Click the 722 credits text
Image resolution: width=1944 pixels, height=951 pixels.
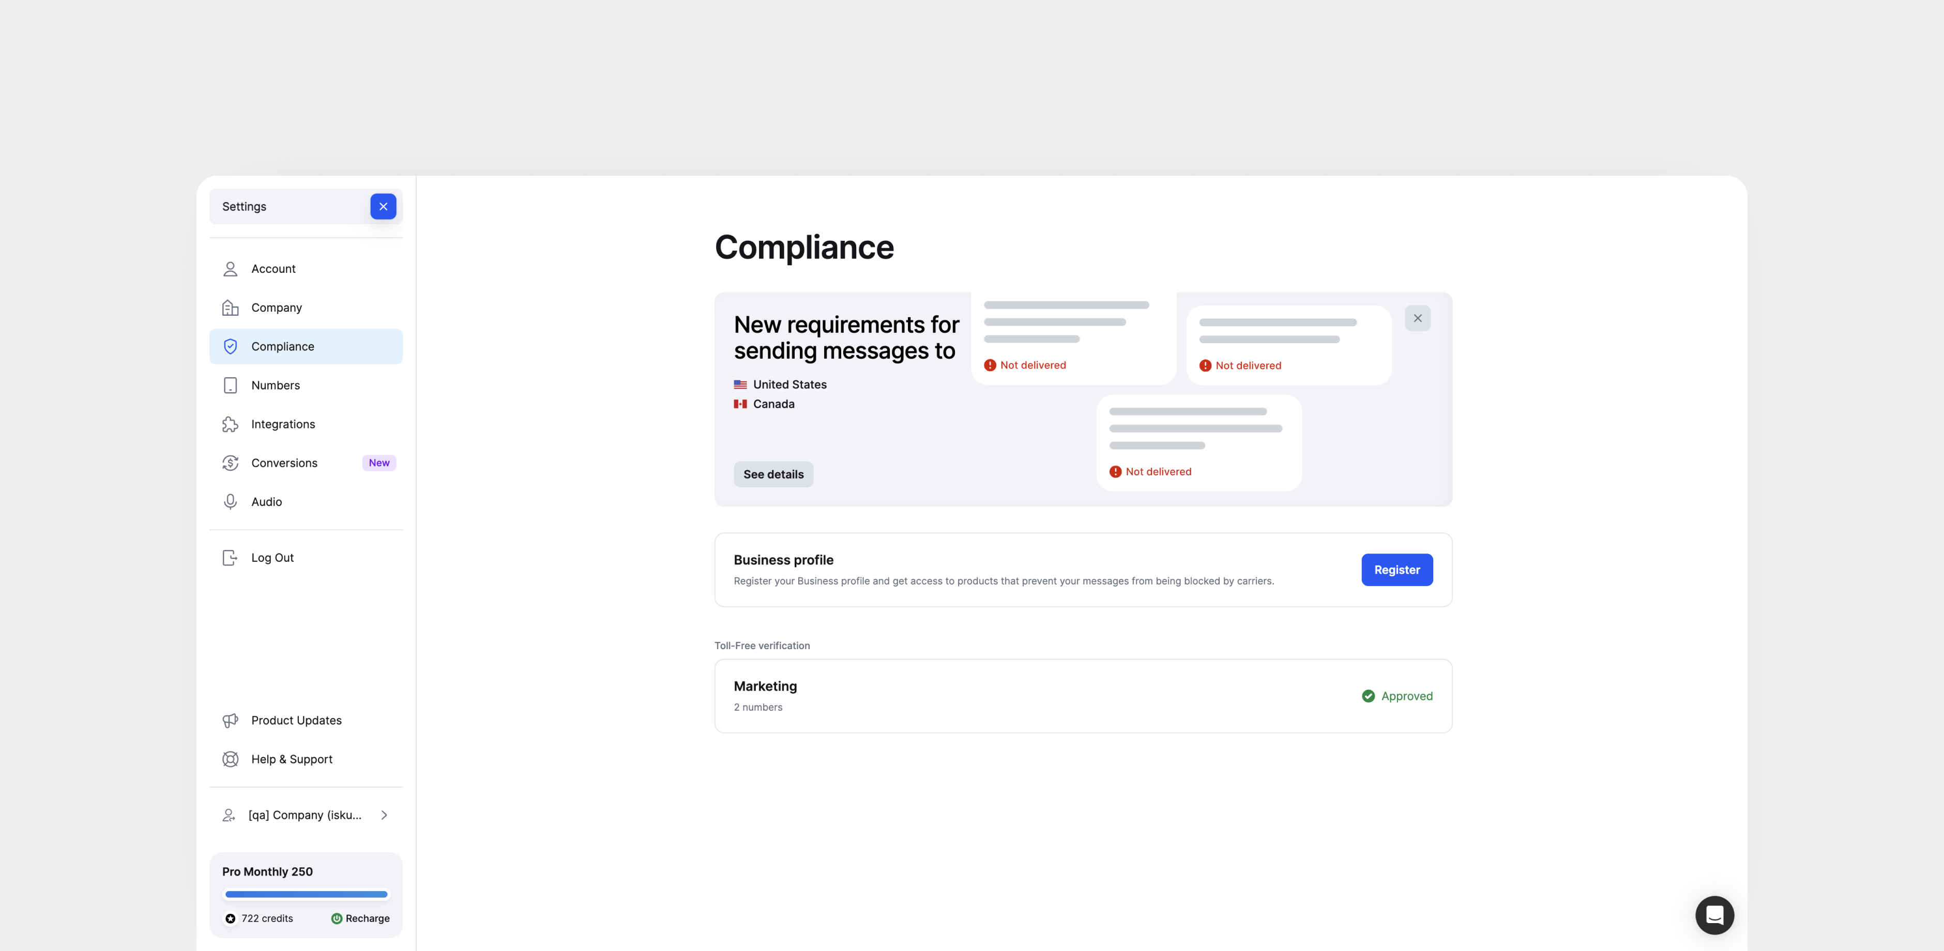point(267,918)
